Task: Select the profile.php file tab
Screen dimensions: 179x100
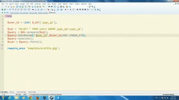Action: pyautogui.click(x=52, y=13)
